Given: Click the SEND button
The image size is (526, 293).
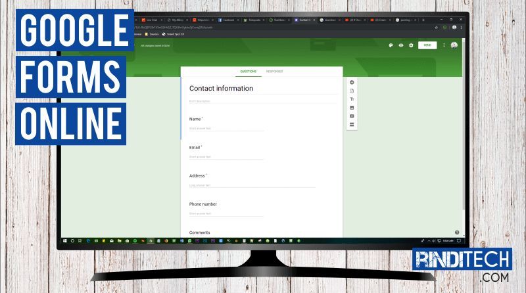Looking at the screenshot, I should point(427,45).
